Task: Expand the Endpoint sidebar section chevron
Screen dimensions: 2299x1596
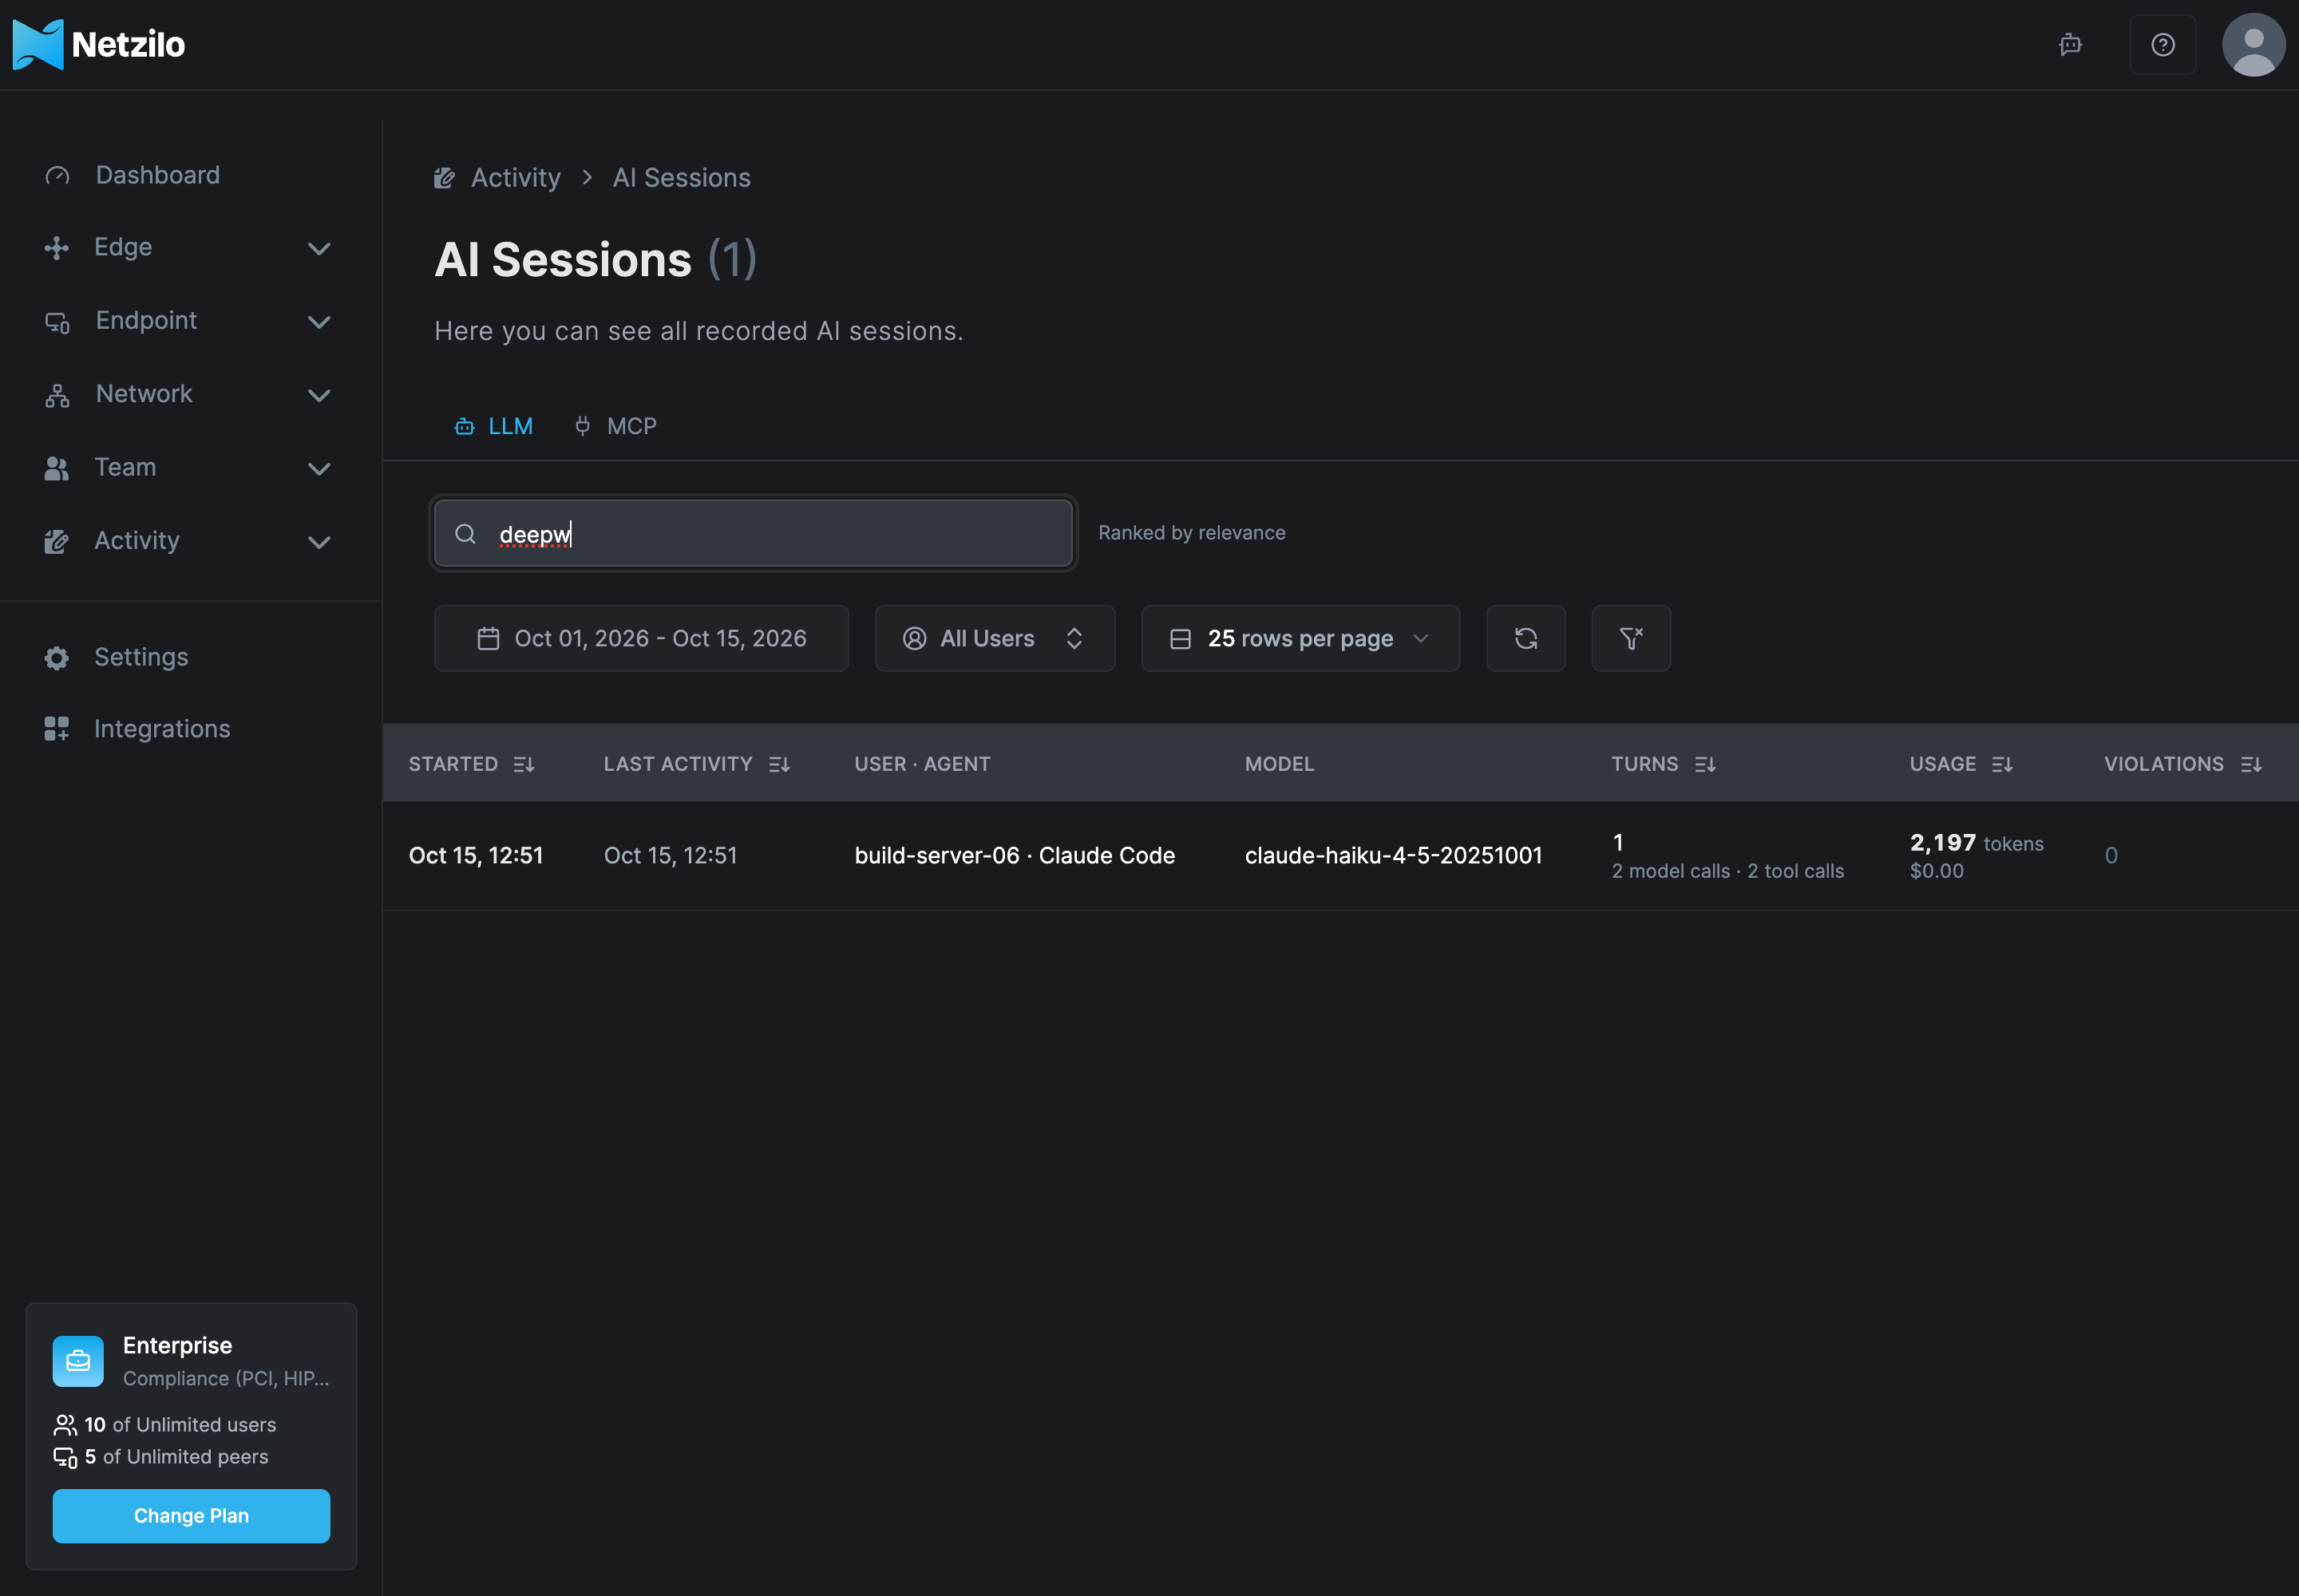Action: click(319, 322)
